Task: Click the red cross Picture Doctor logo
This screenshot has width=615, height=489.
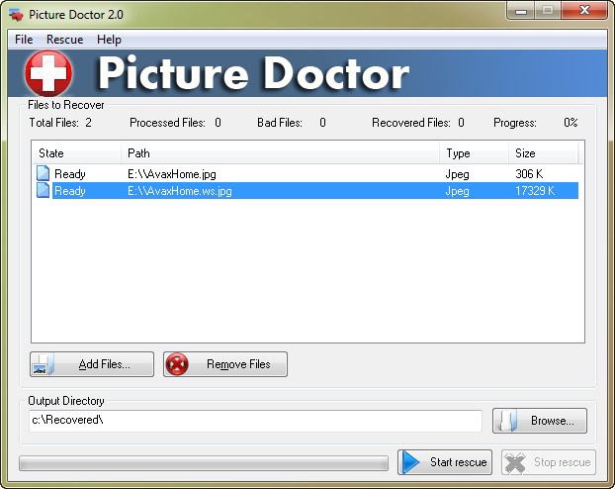Action: tap(48, 73)
